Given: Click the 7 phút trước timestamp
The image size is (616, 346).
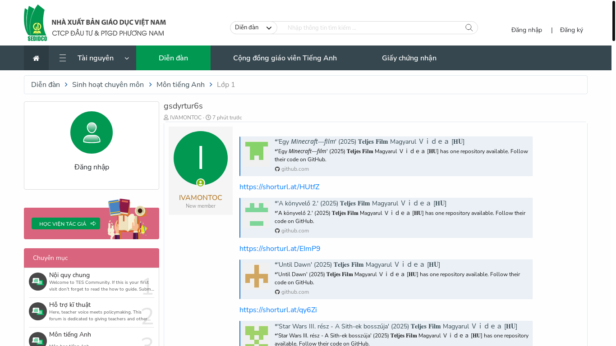Looking at the screenshot, I should (x=227, y=118).
